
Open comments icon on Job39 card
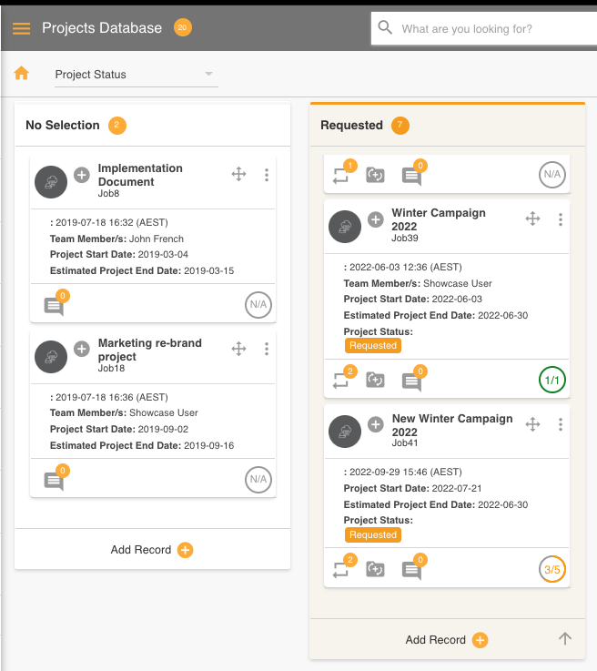[x=412, y=381]
